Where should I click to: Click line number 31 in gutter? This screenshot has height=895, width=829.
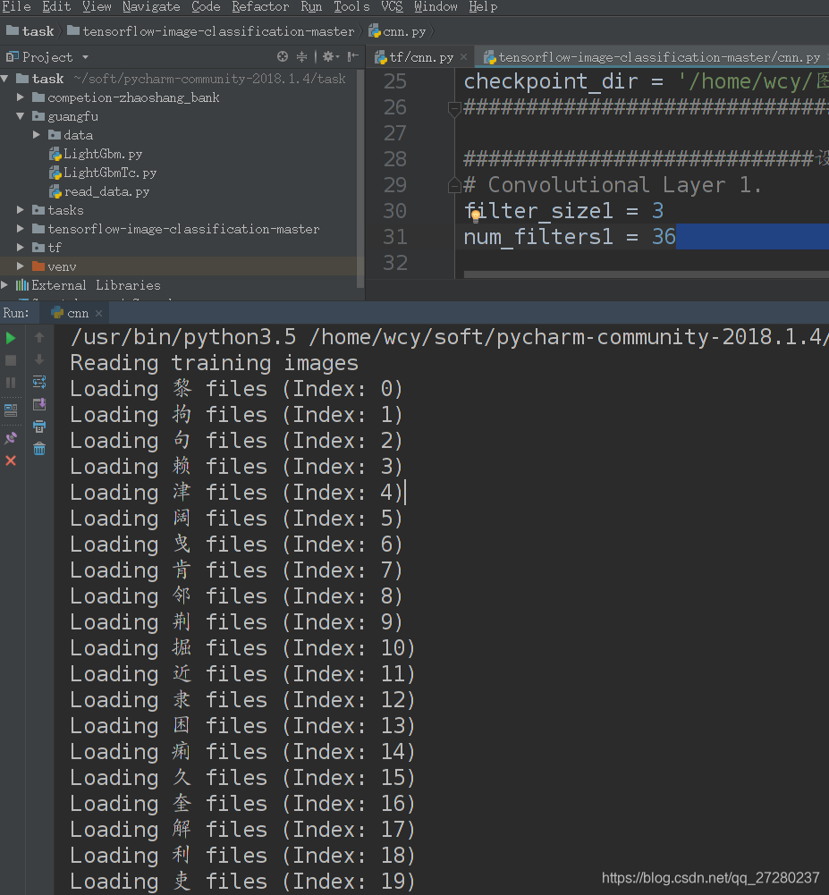point(395,237)
